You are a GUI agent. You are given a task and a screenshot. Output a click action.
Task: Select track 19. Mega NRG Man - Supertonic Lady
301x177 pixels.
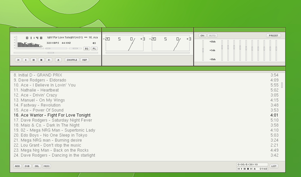[x=146, y=130]
